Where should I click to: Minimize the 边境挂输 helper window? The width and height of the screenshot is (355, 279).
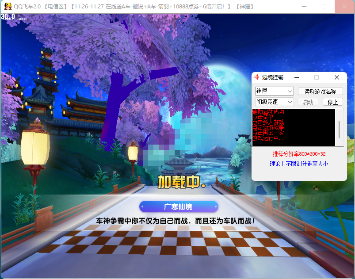tap(297, 77)
